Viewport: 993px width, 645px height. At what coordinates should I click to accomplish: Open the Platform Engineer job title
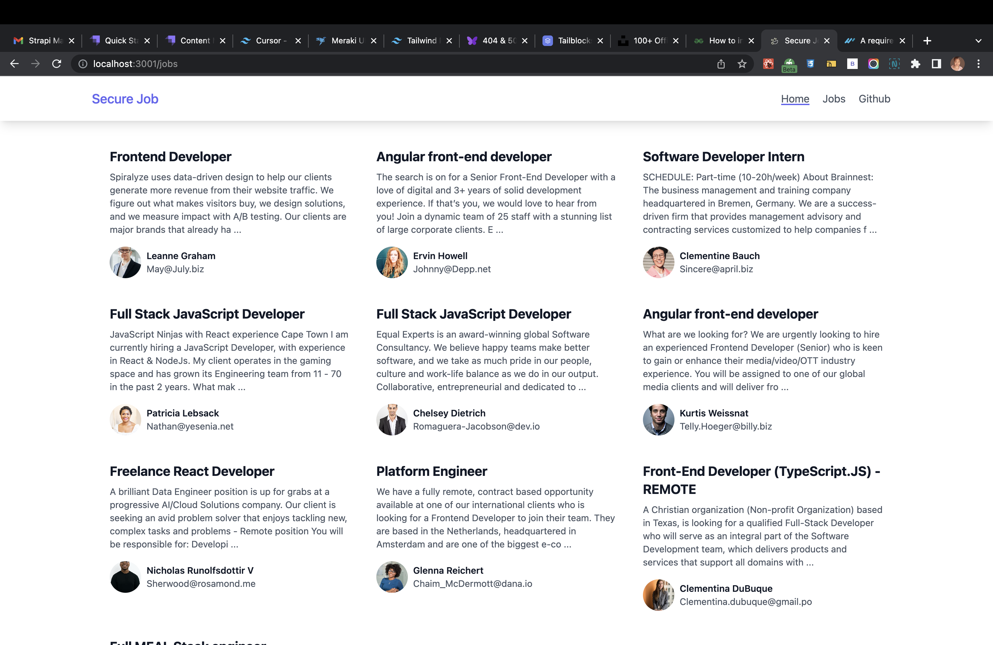[x=431, y=472]
